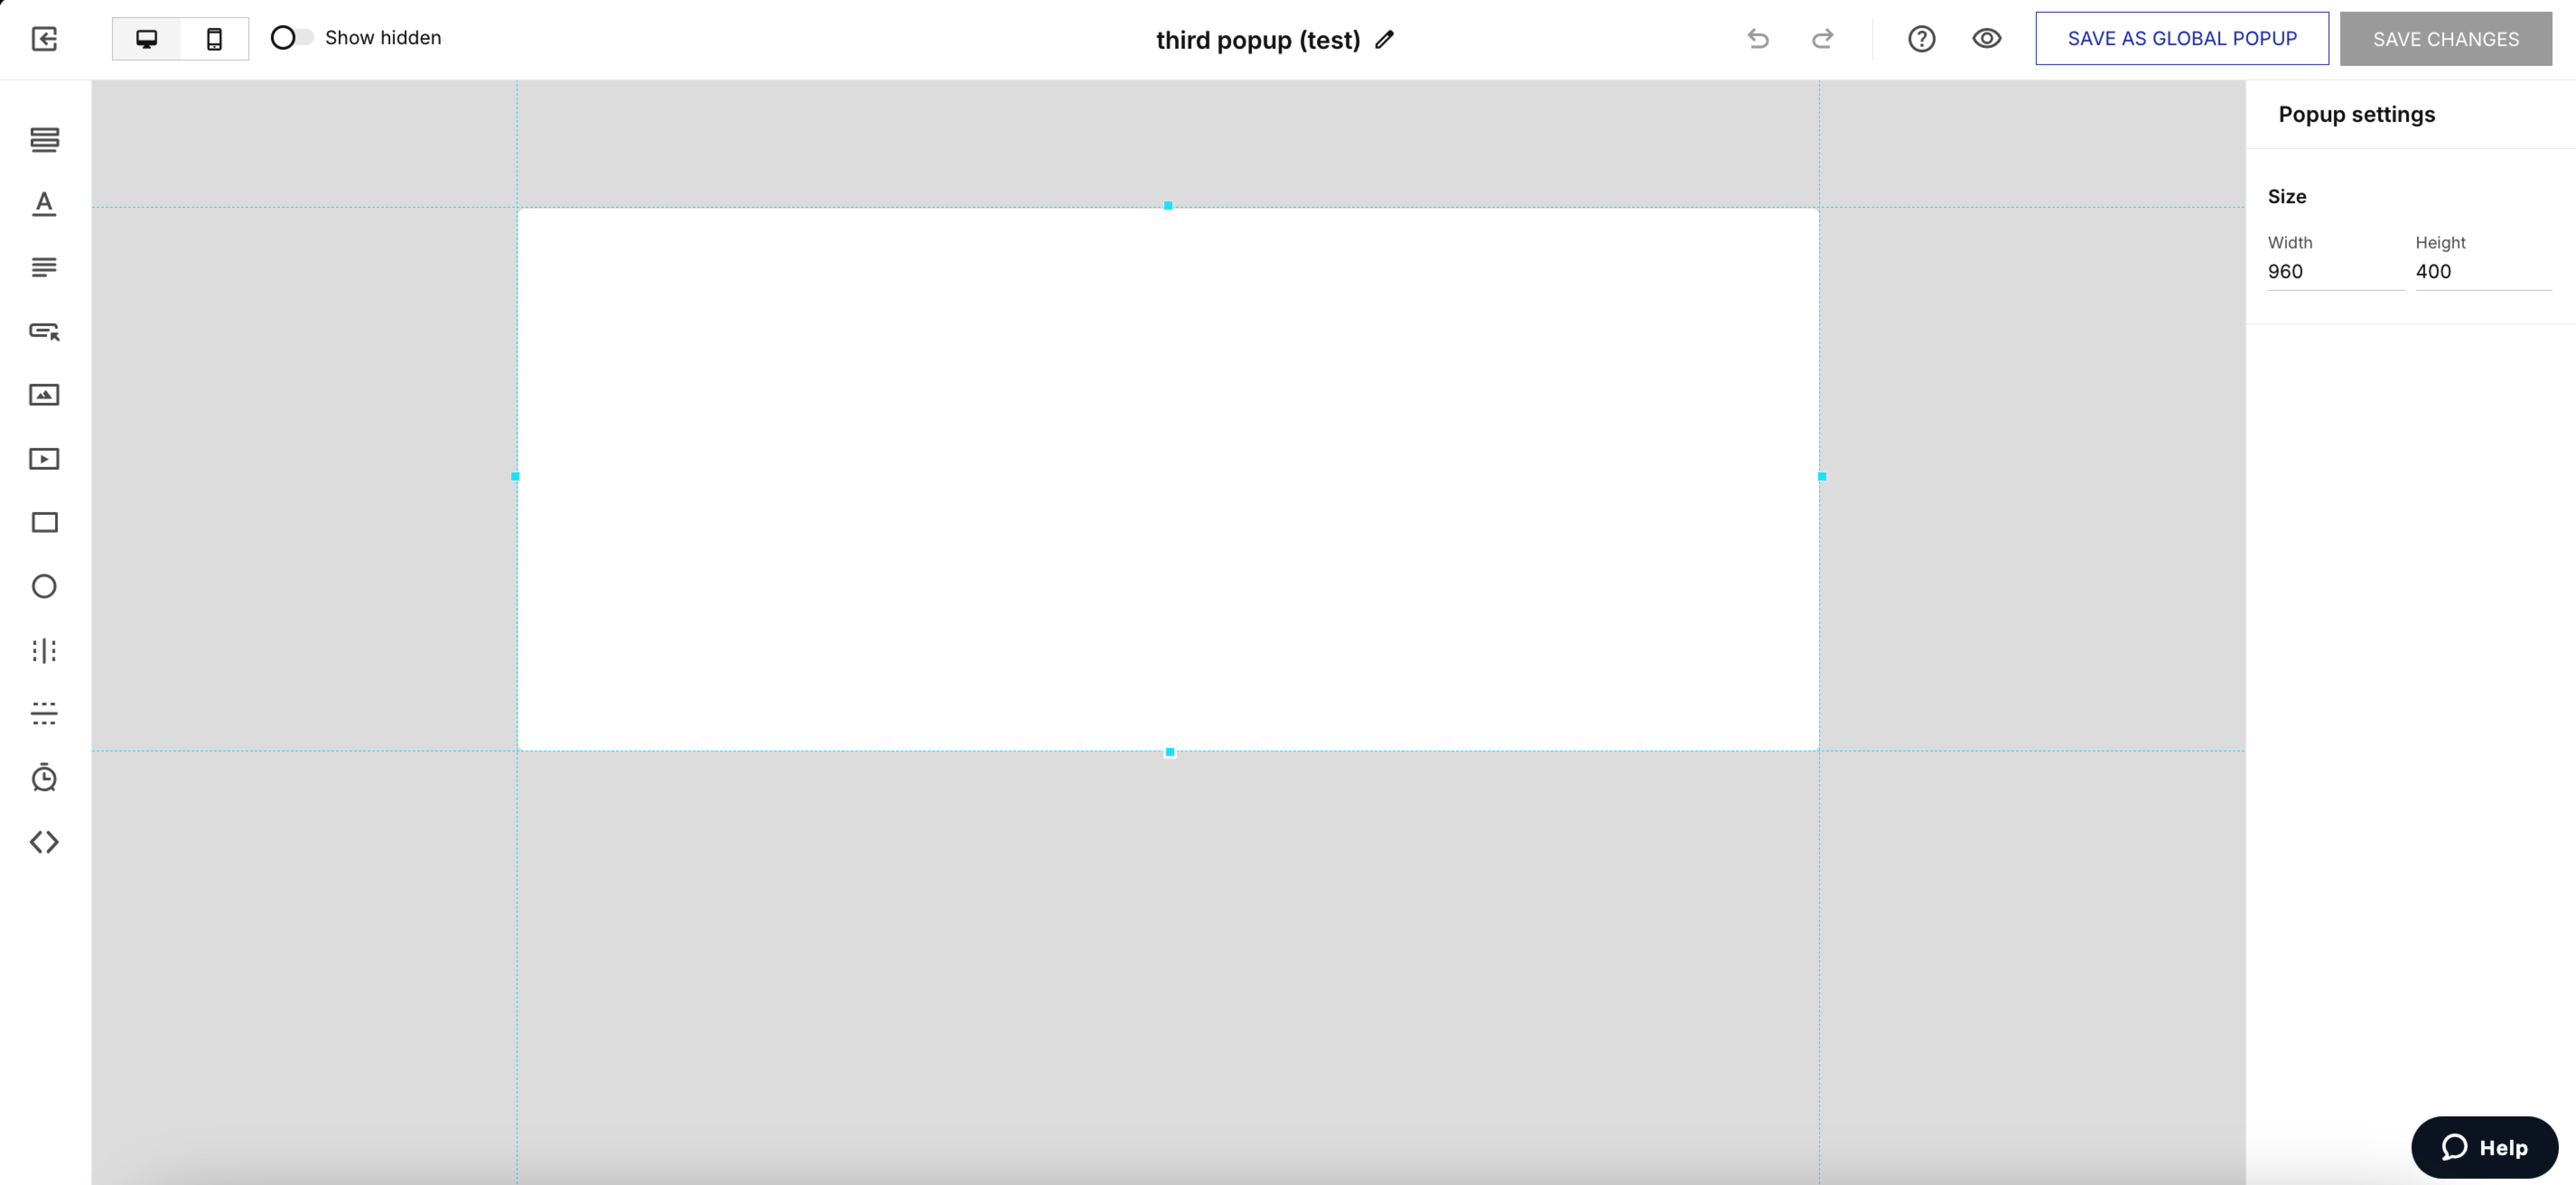Add a heading text element
Screen dimensions: 2576x1185
click(x=44, y=203)
